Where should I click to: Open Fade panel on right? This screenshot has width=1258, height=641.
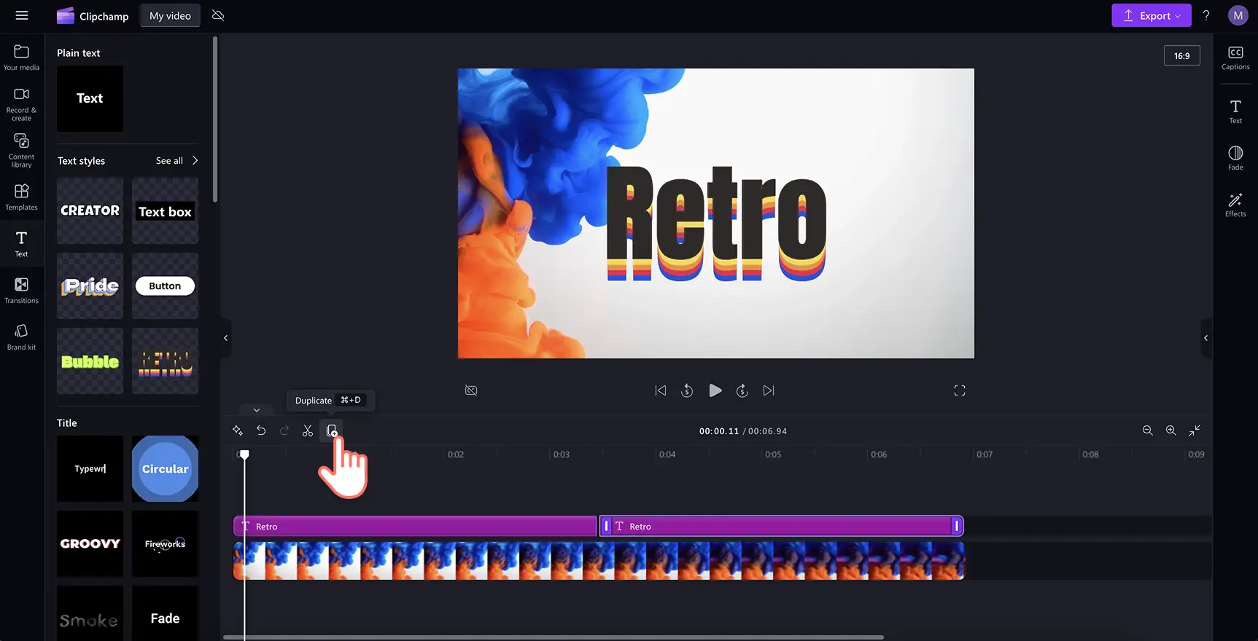pos(1235,158)
